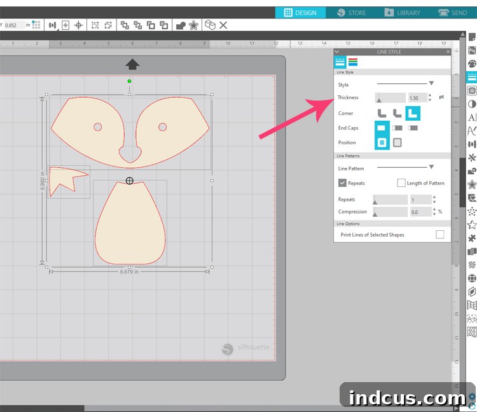
Task: Click the Thickness slider
Action: (x=391, y=98)
